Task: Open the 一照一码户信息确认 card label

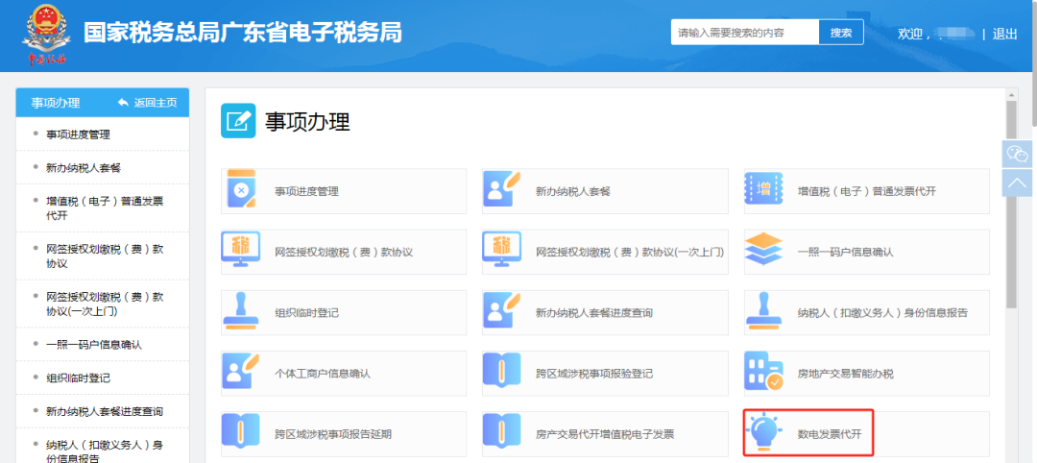Action: pyautogui.click(x=845, y=253)
